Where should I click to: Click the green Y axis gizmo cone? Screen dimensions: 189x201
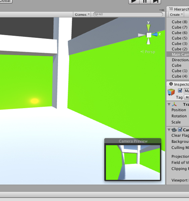[148, 28]
